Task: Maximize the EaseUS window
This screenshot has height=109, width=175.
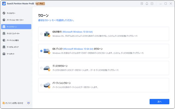Action: coord(166,4)
